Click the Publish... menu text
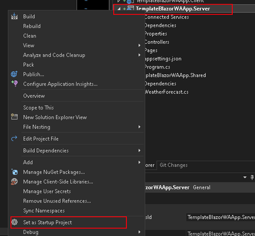This screenshot has height=236, width=255. 34,75
